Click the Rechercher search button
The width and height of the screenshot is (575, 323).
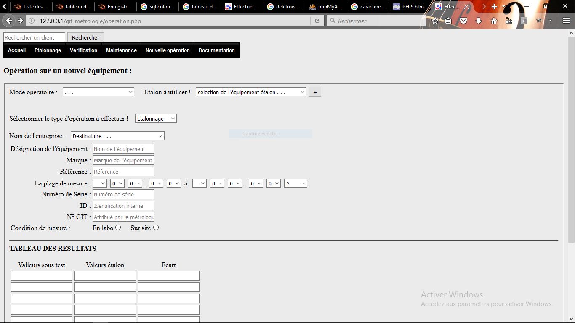85,37
